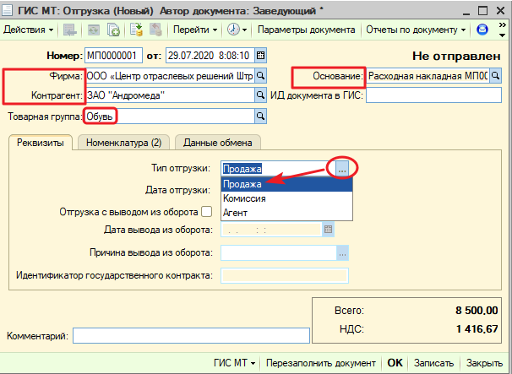This screenshot has width=512, height=374.
Task: Click the Записать button
Action: [x=433, y=363]
